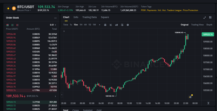Select the 1W chart interval

tap(94, 25)
